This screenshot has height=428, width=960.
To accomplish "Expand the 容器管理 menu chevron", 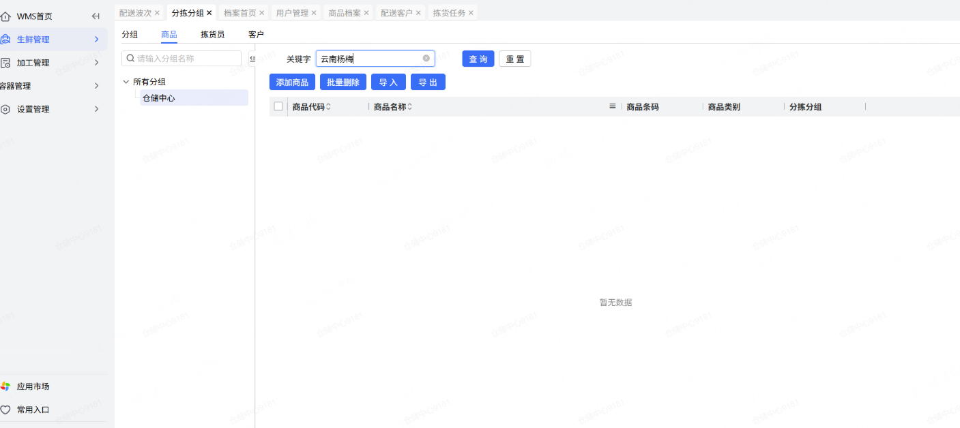I will coord(96,86).
